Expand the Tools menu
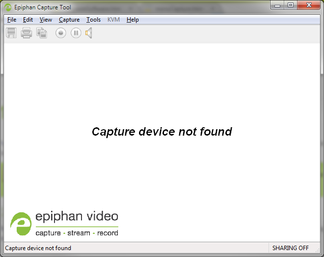Screen dimensions: 324x257 (93, 20)
